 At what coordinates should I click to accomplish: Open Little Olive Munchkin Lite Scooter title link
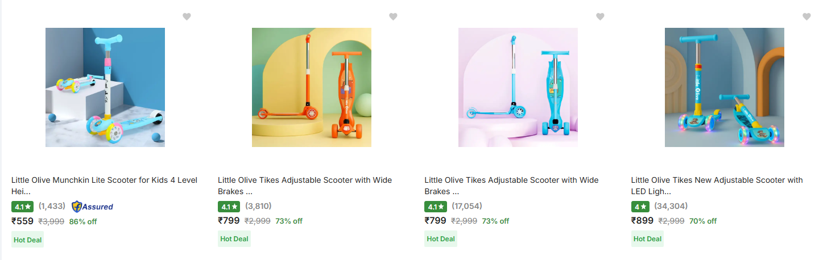[104, 181]
